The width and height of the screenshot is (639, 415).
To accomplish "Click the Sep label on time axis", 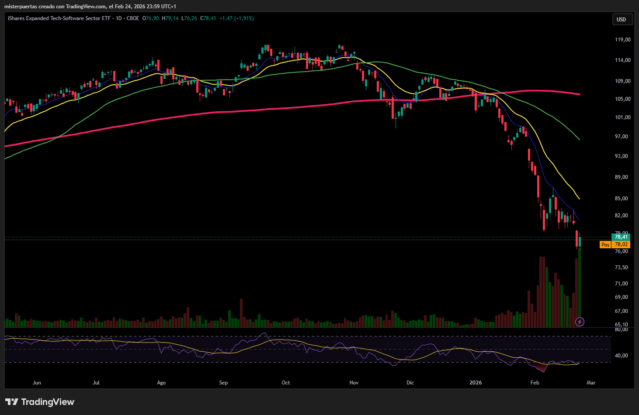I will pyautogui.click(x=223, y=383).
